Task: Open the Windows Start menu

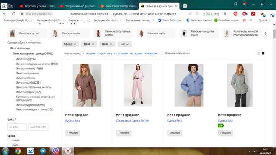Action: coord(5,151)
